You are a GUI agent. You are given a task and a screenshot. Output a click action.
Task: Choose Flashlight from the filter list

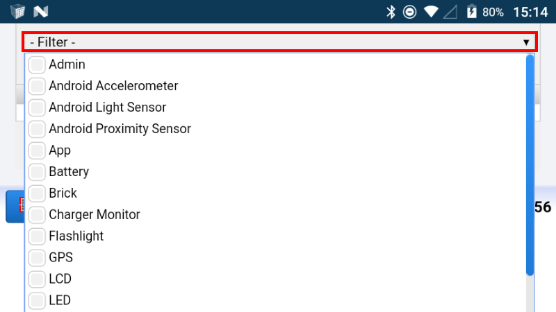(x=76, y=236)
